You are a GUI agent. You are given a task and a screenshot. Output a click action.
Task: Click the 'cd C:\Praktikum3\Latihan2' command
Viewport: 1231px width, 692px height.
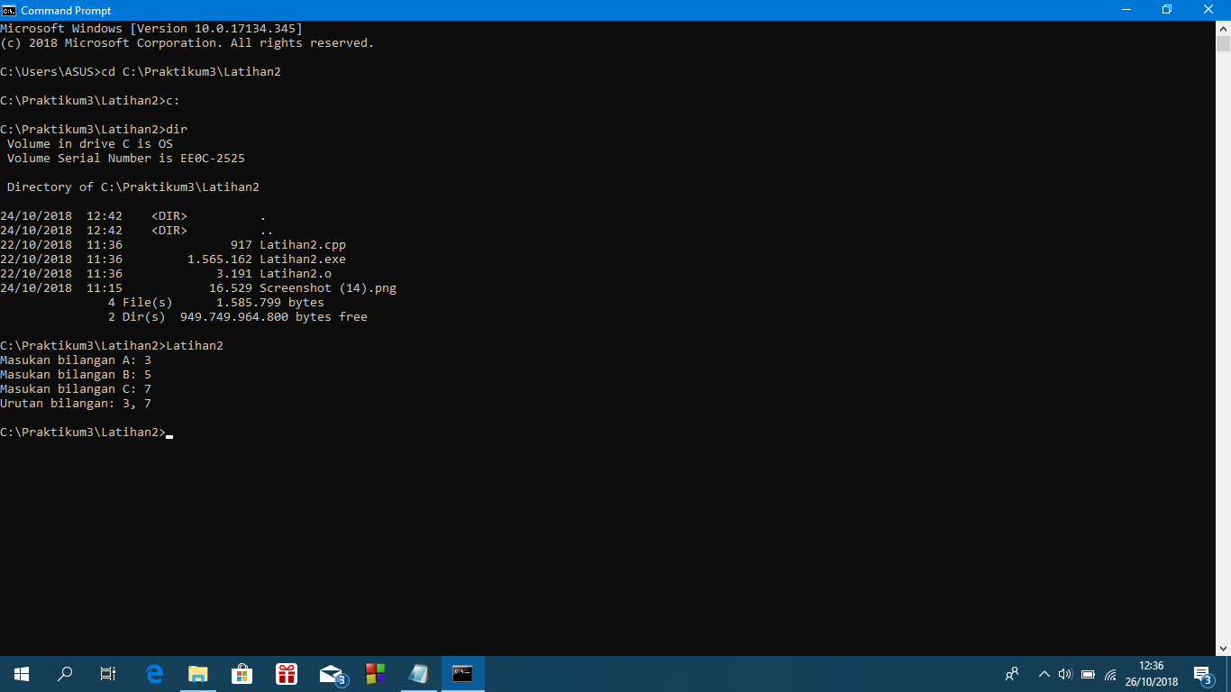[x=191, y=72]
